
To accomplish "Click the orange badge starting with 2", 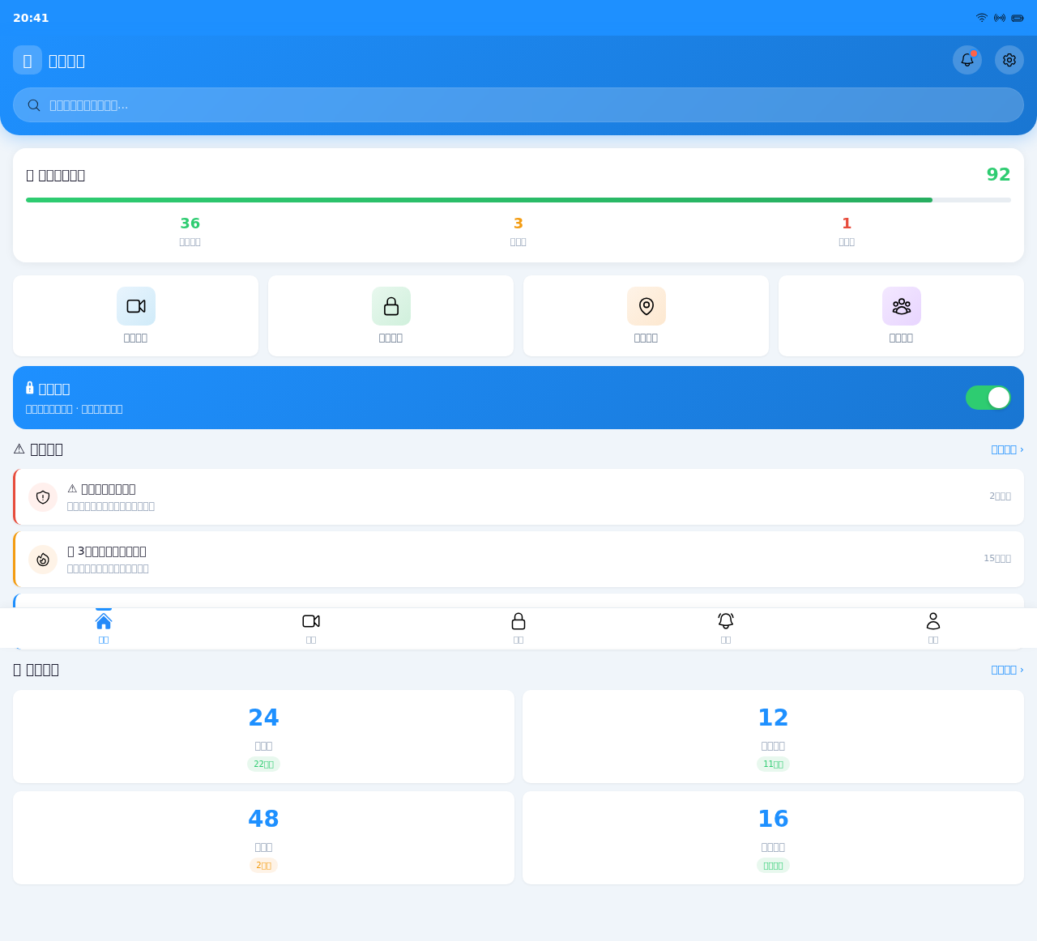I will (x=263, y=866).
